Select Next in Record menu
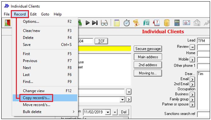211x120 pixels. (45, 68)
